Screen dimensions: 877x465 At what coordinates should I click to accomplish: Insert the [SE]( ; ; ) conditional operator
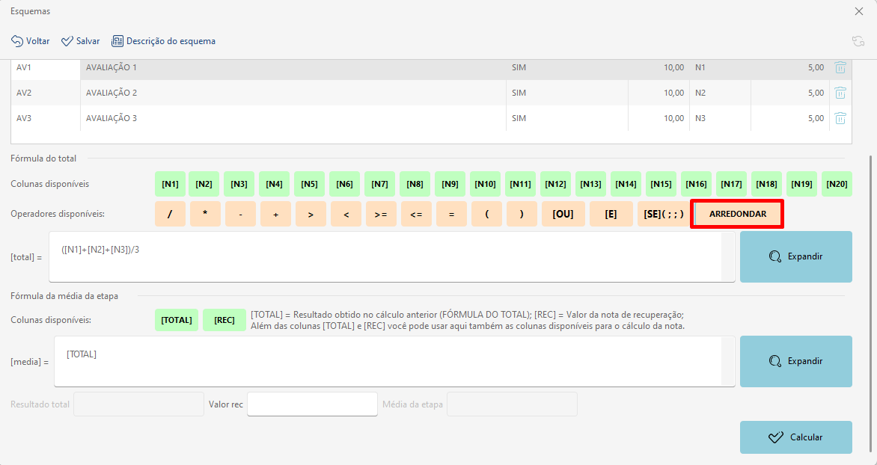pos(663,214)
